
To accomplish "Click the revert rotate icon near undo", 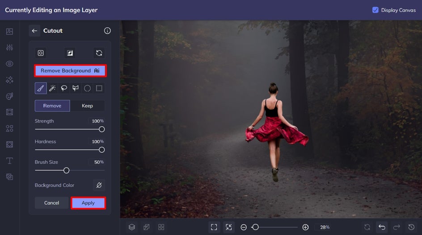I will [x=367, y=227].
